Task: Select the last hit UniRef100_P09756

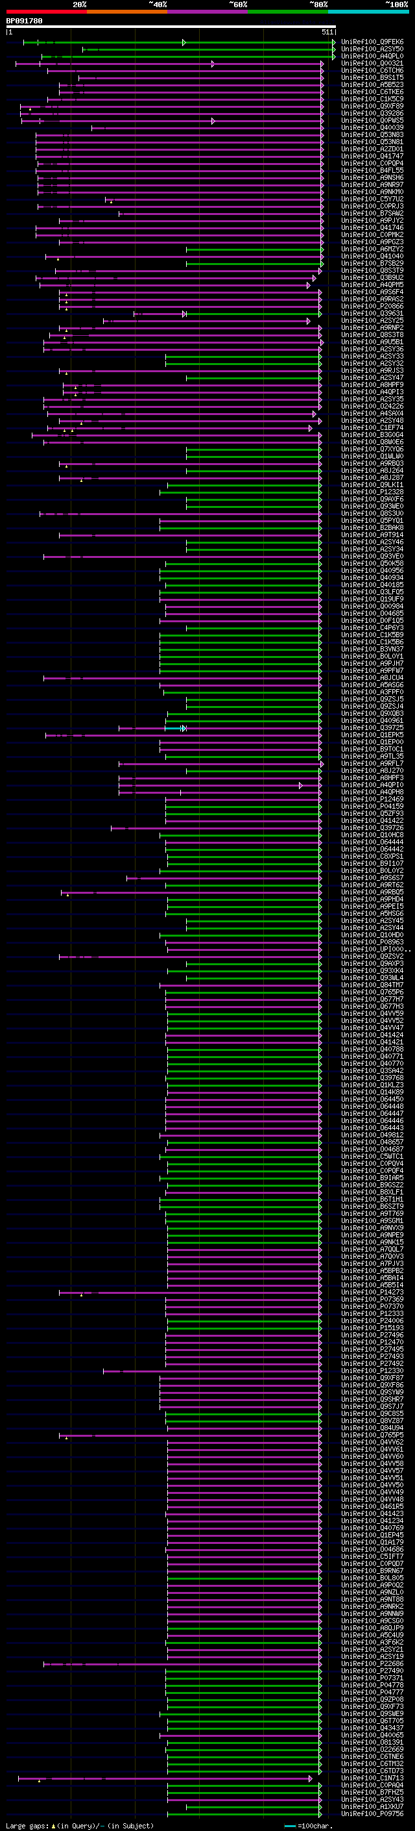Action: (372, 1814)
